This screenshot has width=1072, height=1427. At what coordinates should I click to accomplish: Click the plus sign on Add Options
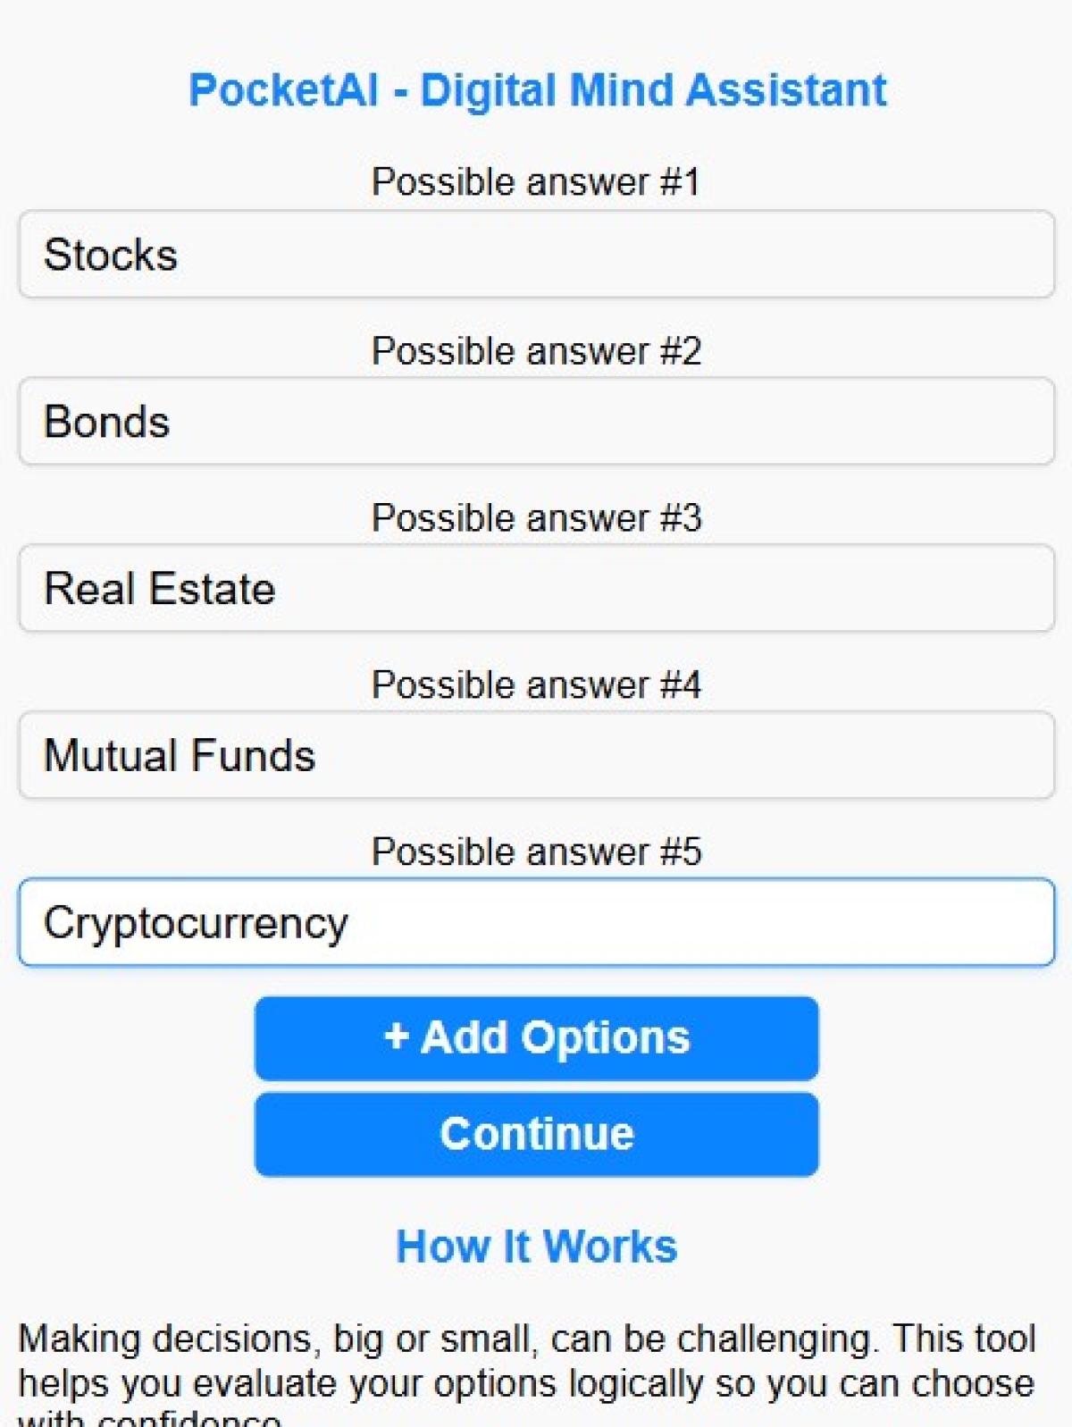coord(396,1037)
